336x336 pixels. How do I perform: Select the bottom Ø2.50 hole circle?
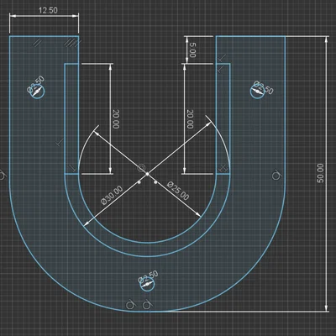pyautogui.click(x=147, y=284)
